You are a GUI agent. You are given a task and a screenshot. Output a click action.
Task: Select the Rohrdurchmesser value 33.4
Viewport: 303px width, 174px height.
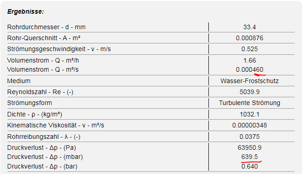pyautogui.click(x=250, y=27)
